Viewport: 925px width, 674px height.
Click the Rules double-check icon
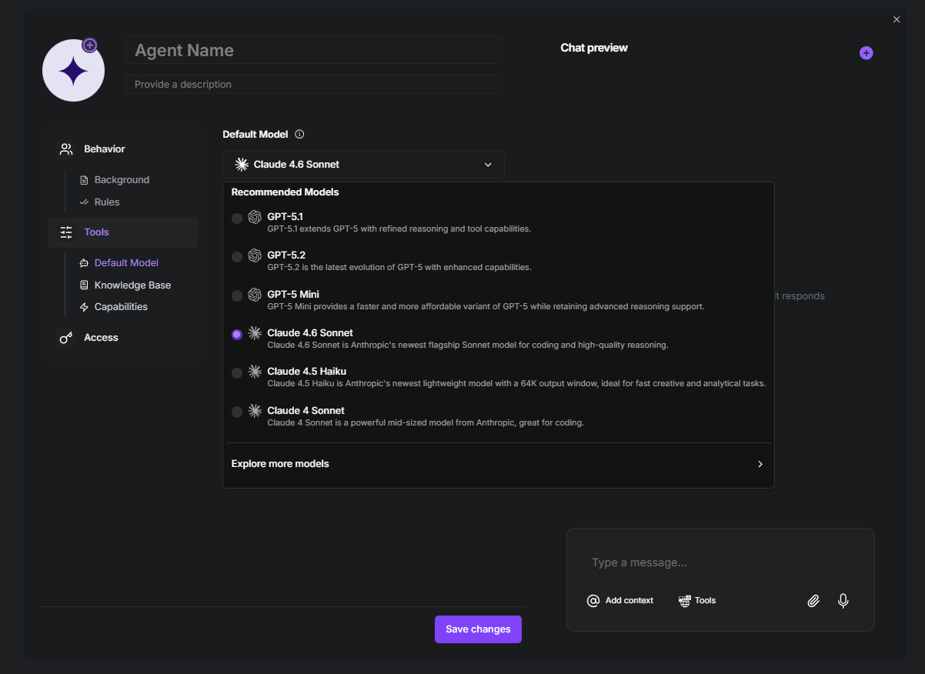point(85,202)
